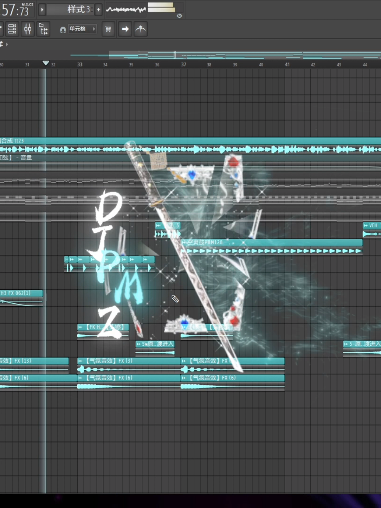
Task: Open the plugin picker browser icon
Action: 43,29
